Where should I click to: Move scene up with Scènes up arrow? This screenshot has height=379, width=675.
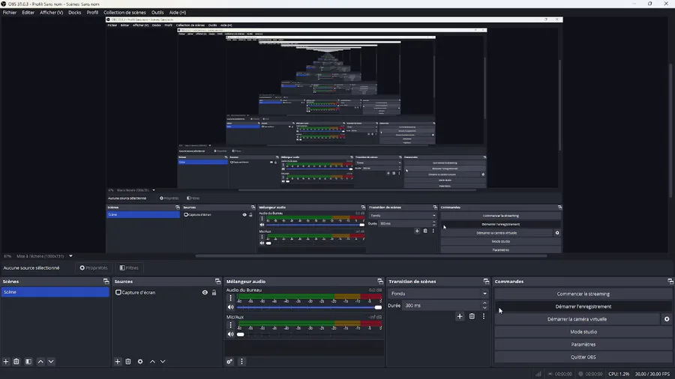[40, 361]
